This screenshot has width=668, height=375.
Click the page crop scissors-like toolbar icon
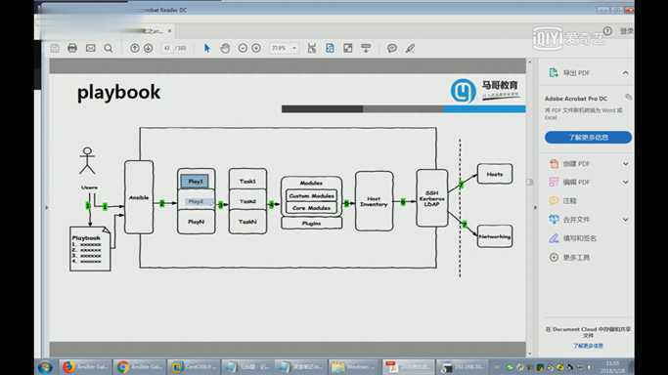(312, 48)
